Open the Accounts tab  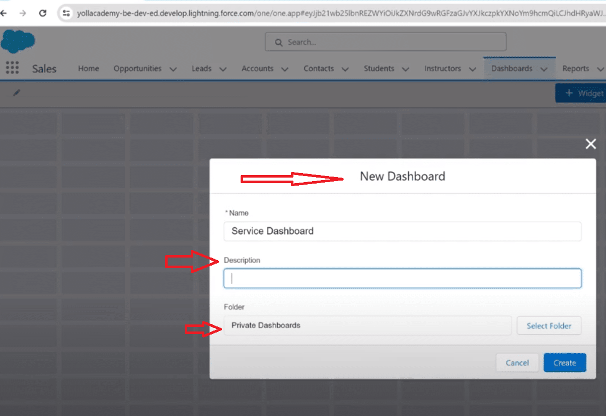point(257,68)
